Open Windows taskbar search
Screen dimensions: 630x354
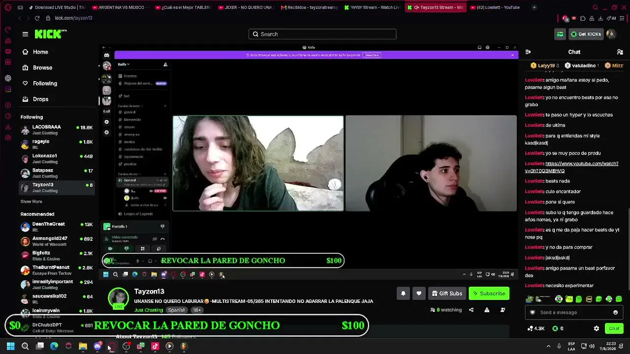click(x=25, y=346)
